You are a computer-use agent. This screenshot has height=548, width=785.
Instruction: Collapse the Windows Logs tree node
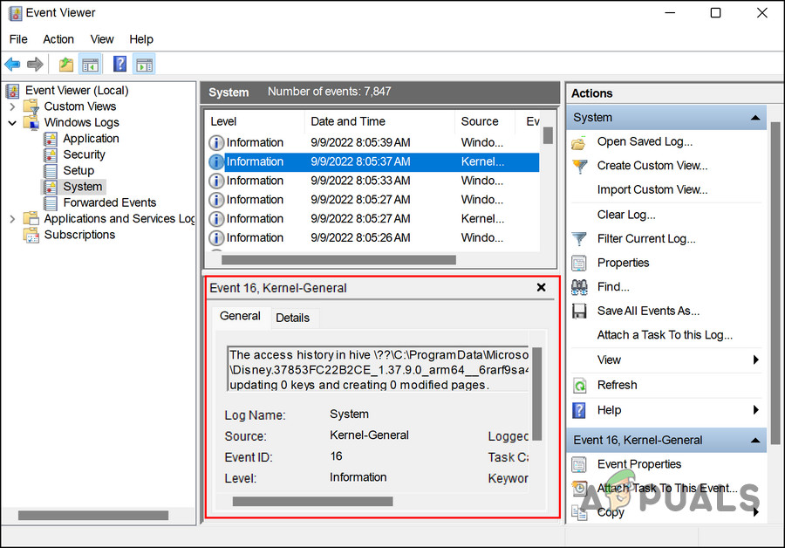(x=12, y=123)
